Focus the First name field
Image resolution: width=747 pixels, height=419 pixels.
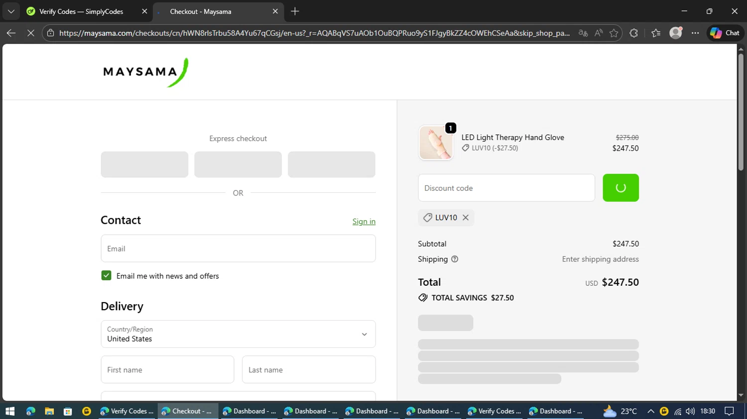[x=167, y=369]
